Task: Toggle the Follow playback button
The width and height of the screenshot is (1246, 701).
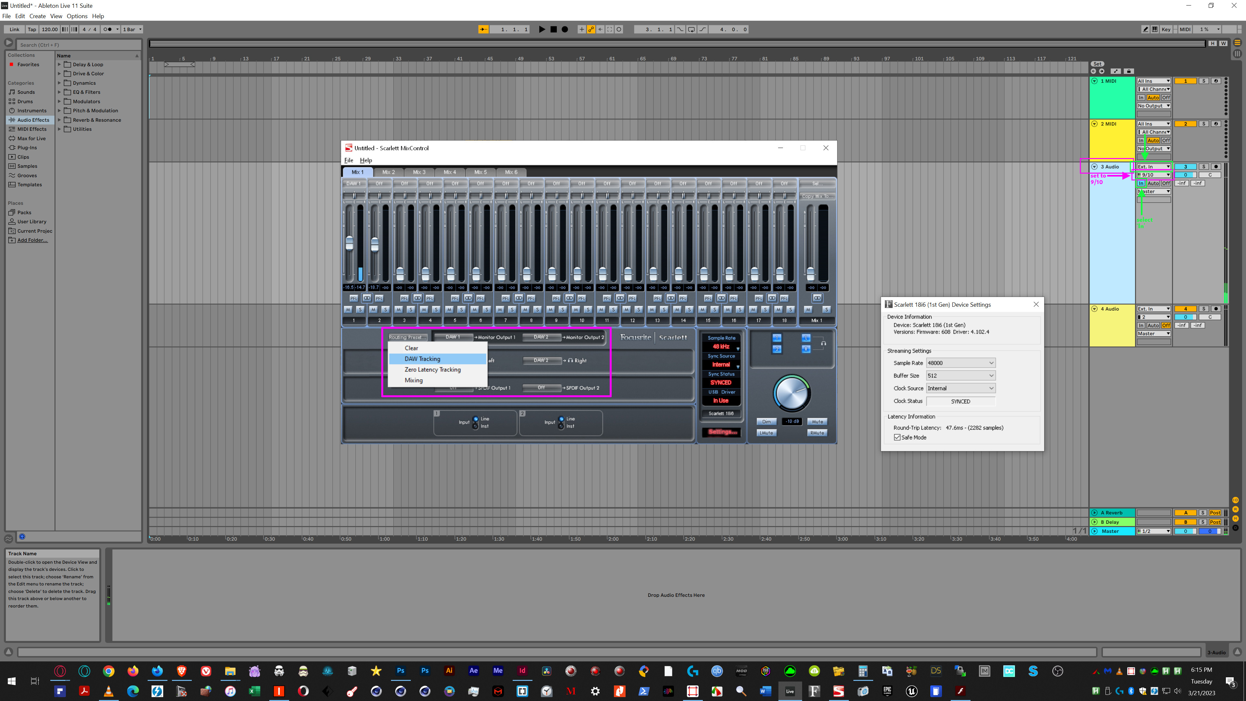Action: pyautogui.click(x=483, y=30)
